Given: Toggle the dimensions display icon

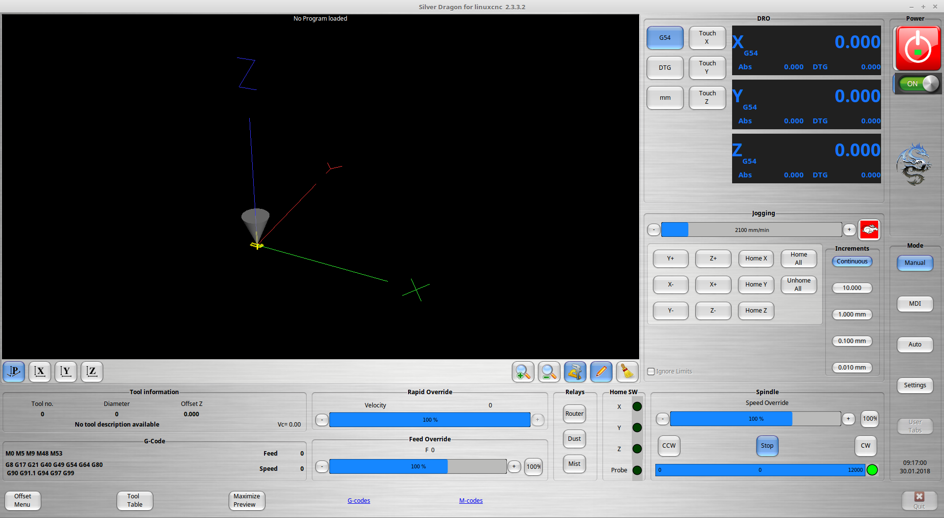Looking at the screenshot, I should pyautogui.click(x=575, y=372).
